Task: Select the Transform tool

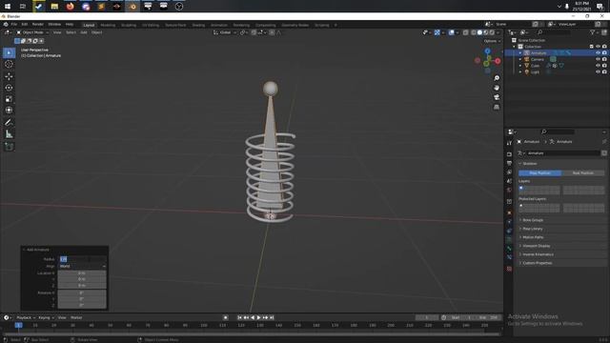Action: tap(9, 111)
